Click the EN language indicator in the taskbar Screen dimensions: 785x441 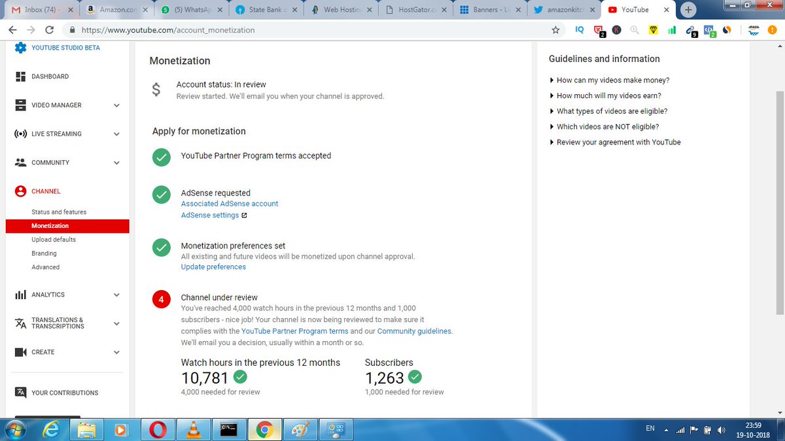(x=650, y=429)
